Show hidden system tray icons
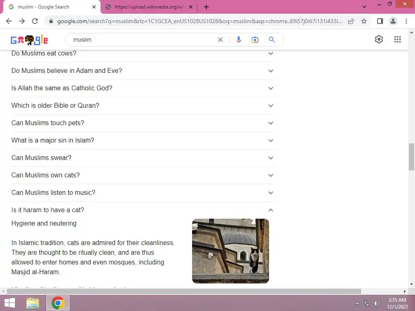Image resolution: width=415 pixels, height=311 pixels. tap(357, 303)
